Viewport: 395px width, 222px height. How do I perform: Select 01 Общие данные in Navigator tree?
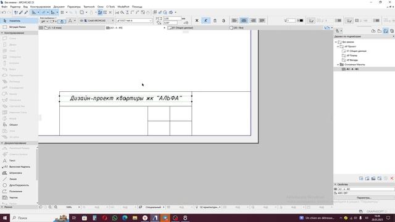[x=356, y=51]
